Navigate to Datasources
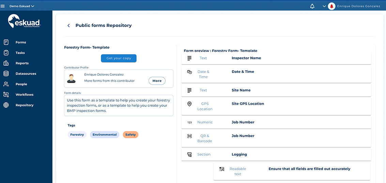 26,74
